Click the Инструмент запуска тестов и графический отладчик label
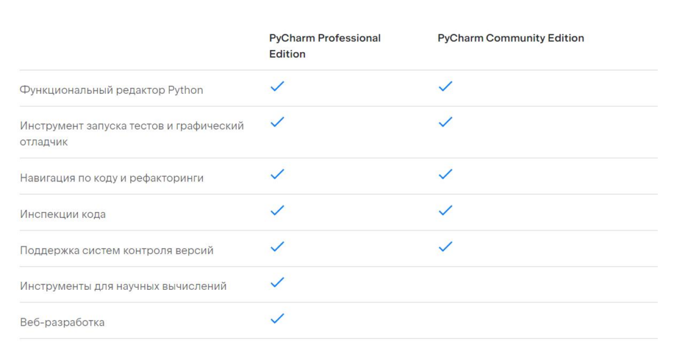 point(132,133)
